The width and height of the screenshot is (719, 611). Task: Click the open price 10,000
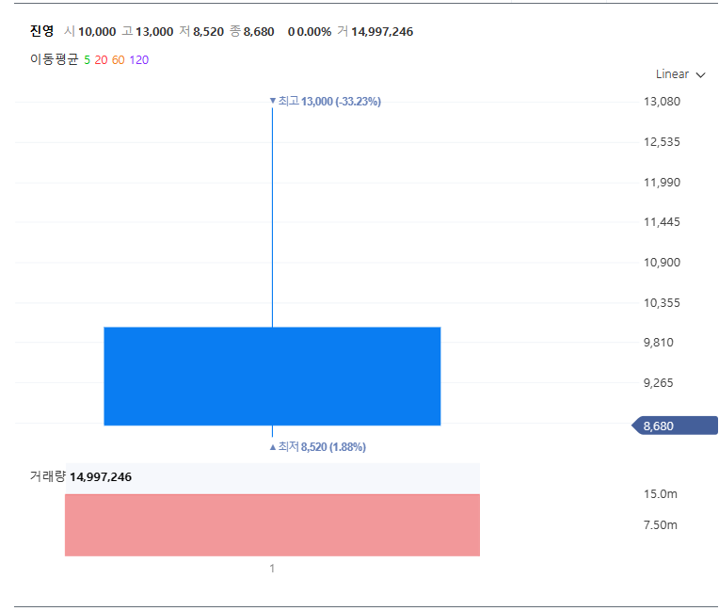(x=97, y=32)
